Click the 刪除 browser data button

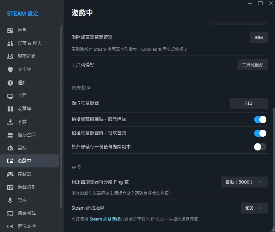[259, 37]
